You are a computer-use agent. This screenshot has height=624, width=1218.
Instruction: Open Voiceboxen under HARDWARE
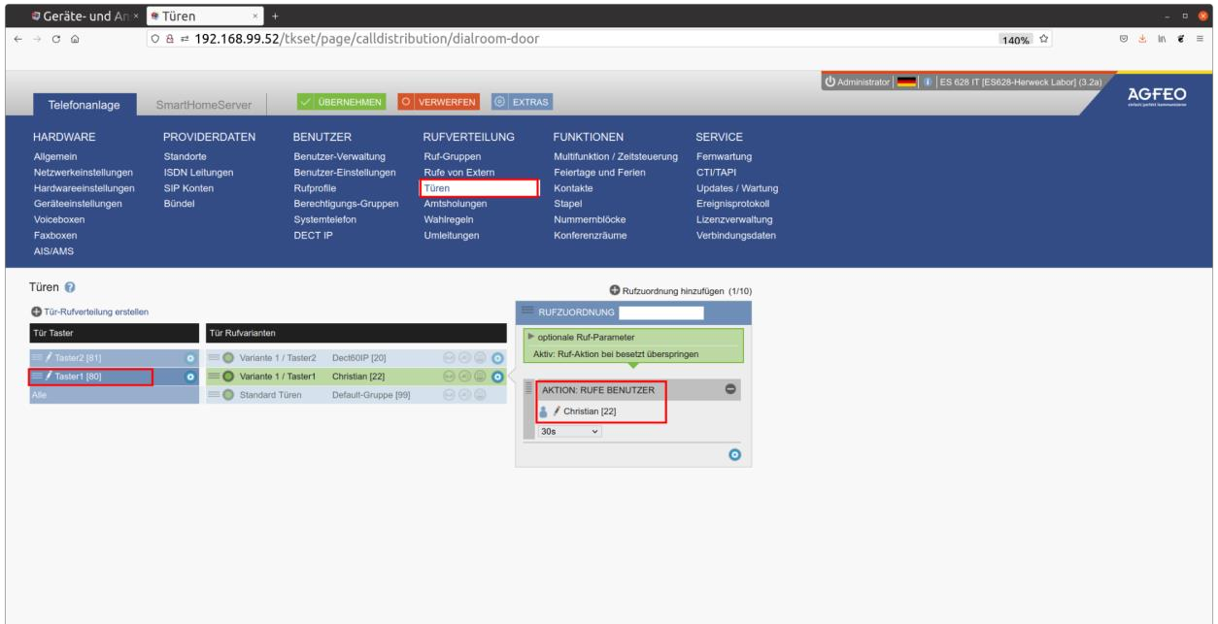coord(58,219)
